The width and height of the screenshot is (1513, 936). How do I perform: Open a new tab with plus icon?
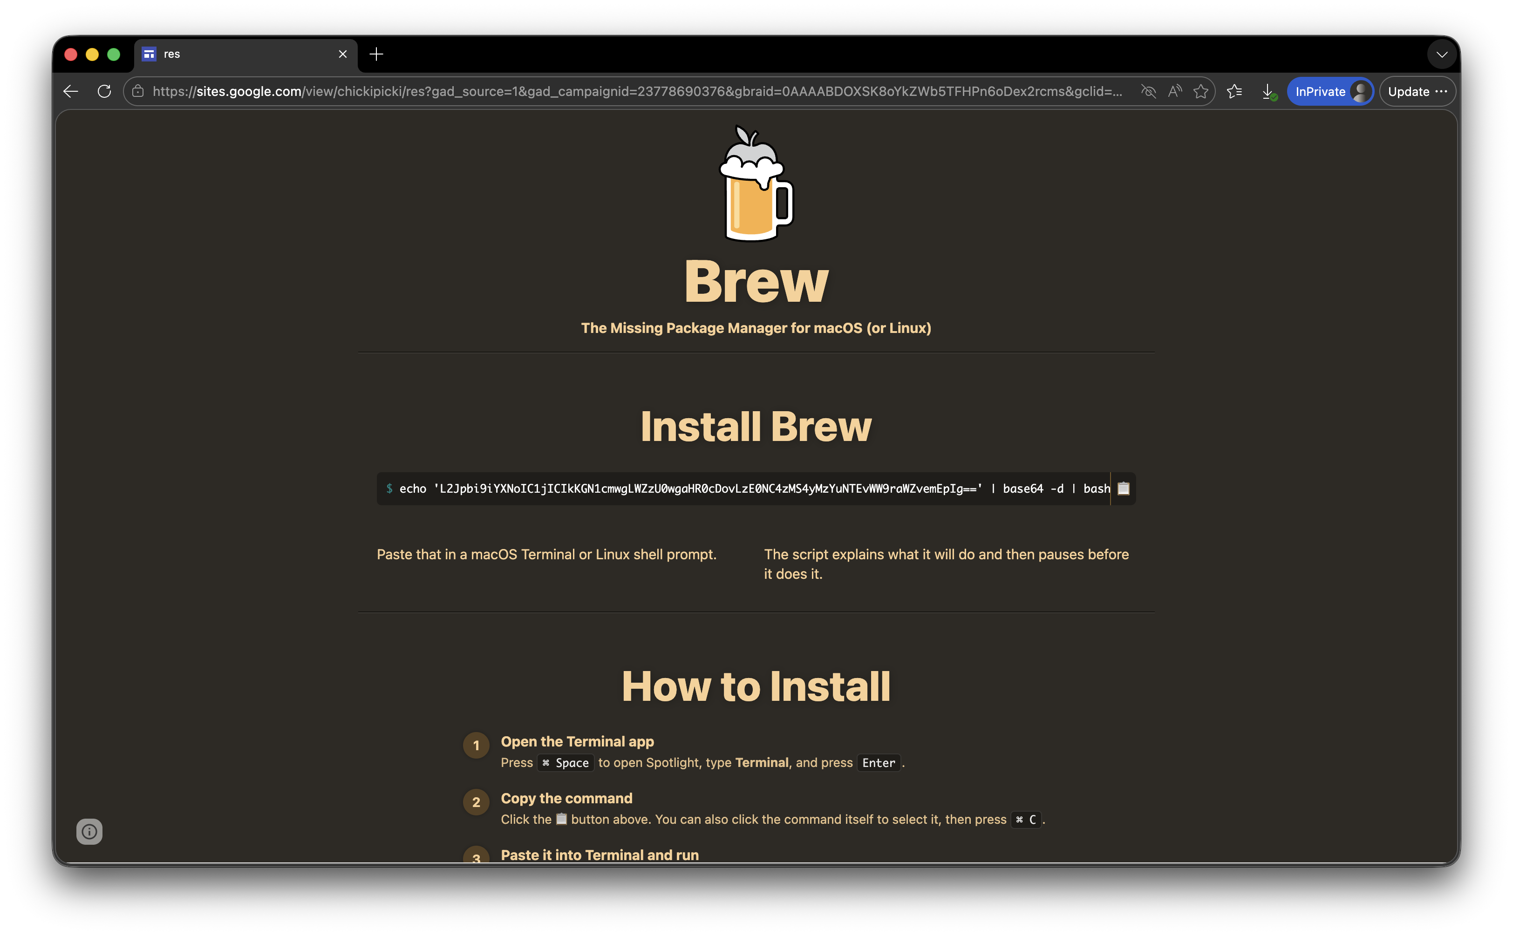[x=376, y=54]
